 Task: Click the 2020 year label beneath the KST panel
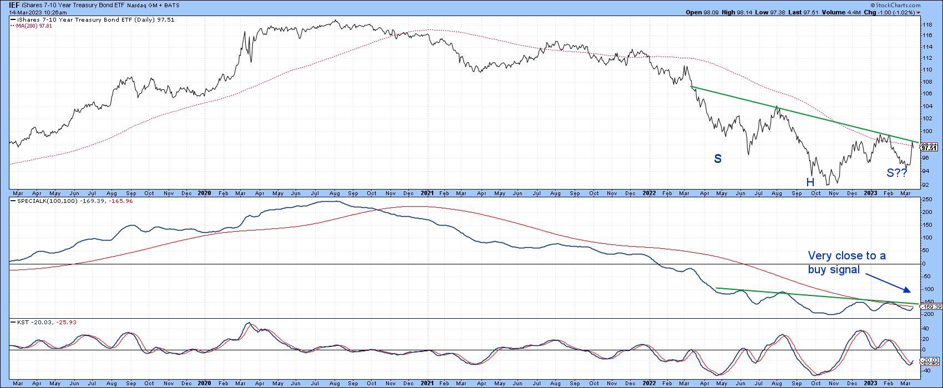pyautogui.click(x=204, y=383)
